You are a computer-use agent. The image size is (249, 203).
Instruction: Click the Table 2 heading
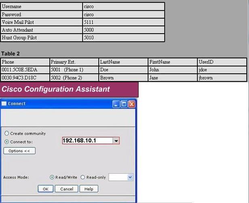tap(11, 53)
